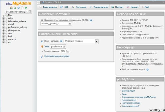165x112 pixels.
Task: Select information_schema database name
Action: tap(17, 21)
